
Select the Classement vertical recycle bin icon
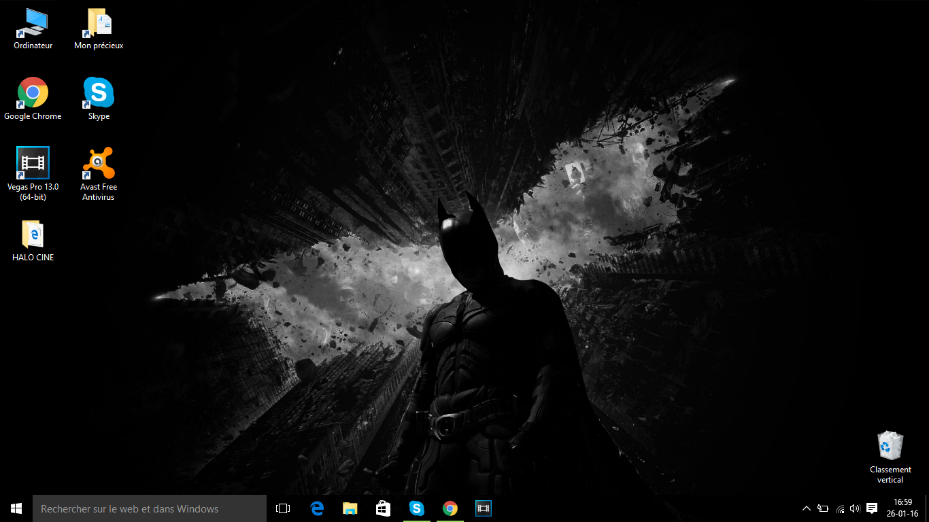pyautogui.click(x=890, y=457)
